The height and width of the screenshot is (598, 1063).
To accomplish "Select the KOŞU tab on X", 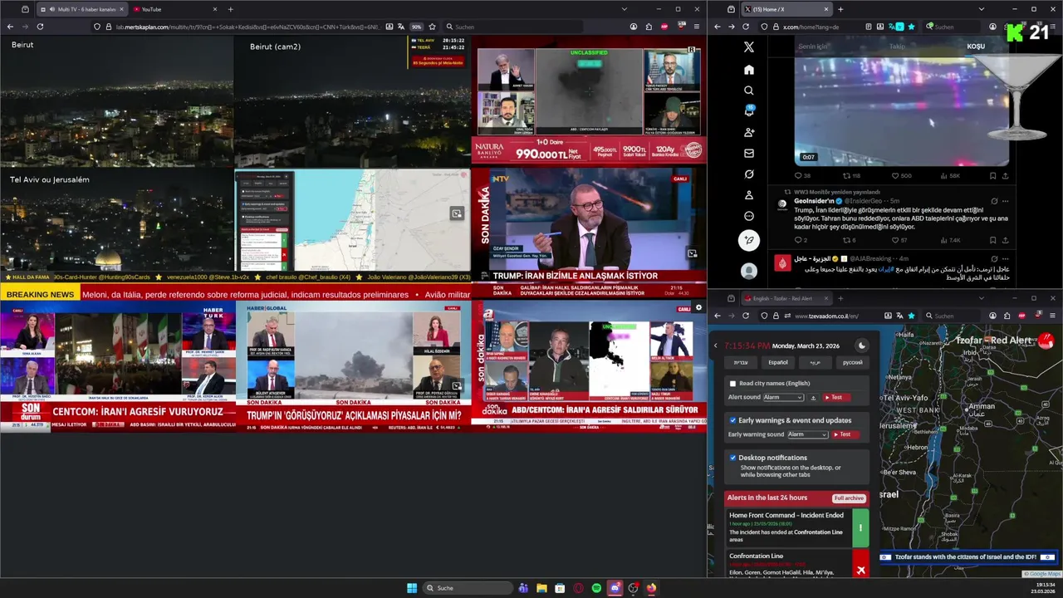I will [x=976, y=47].
